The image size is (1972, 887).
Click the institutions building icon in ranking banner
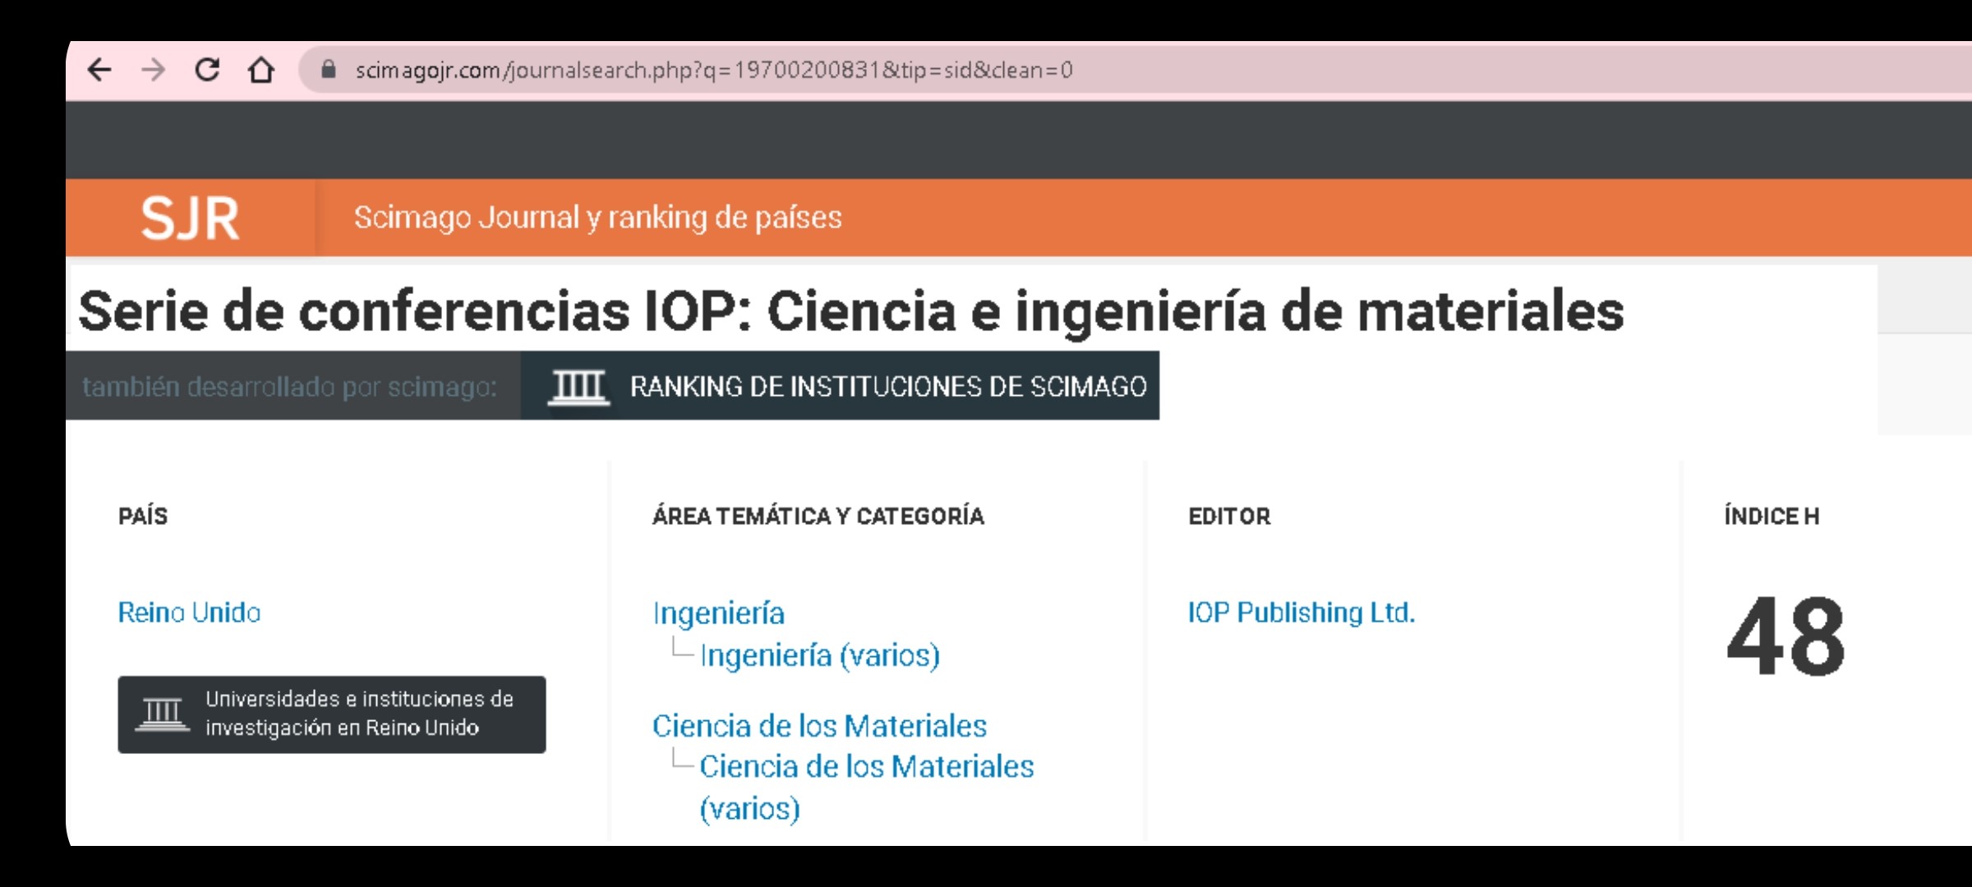(578, 387)
